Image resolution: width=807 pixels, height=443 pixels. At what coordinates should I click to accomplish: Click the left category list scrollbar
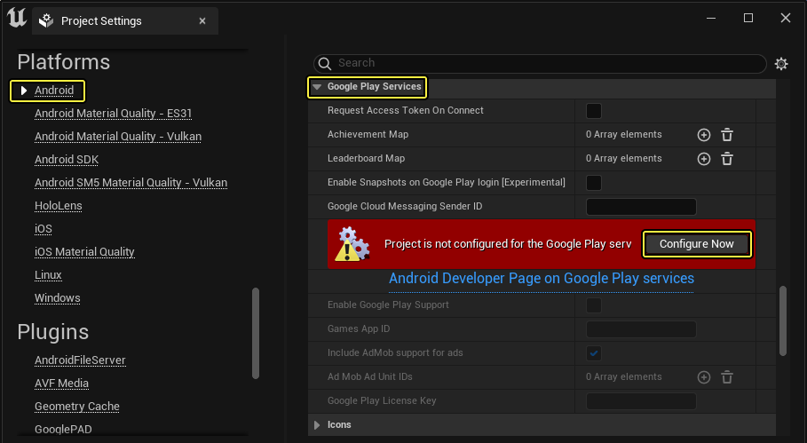(x=256, y=334)
